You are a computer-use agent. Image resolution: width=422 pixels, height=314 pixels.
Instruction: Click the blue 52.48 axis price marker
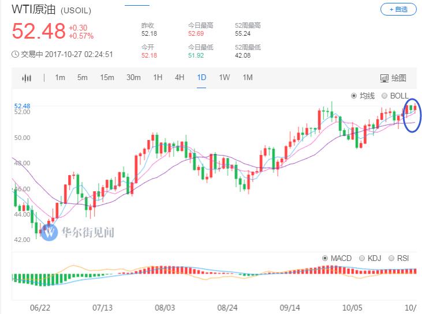pos(22,106)
